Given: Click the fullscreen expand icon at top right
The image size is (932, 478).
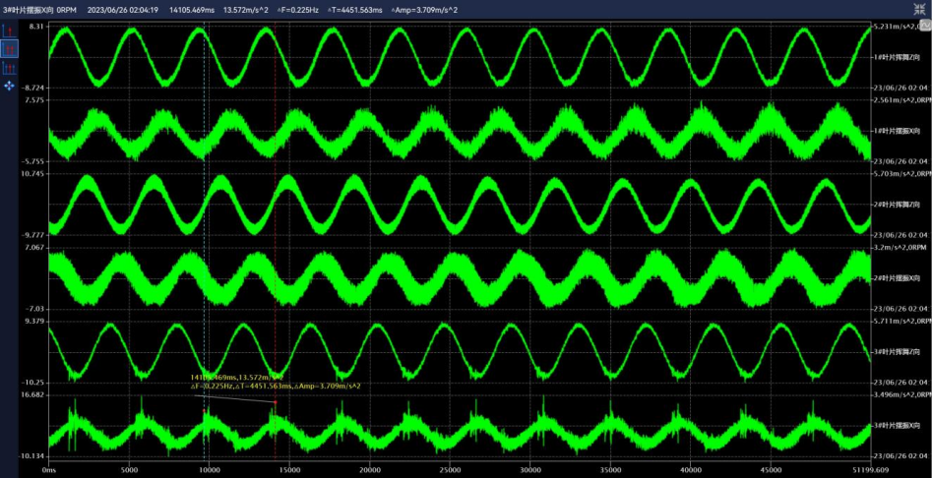Looking at the screenshot, I should (x=918, y=9).
